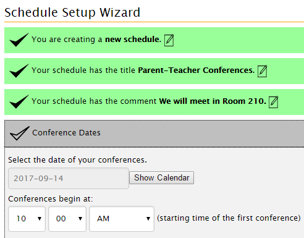Viewport: 304px width, 238px height.
Task: Click the Show Calendar button
Action: [161, 177]
